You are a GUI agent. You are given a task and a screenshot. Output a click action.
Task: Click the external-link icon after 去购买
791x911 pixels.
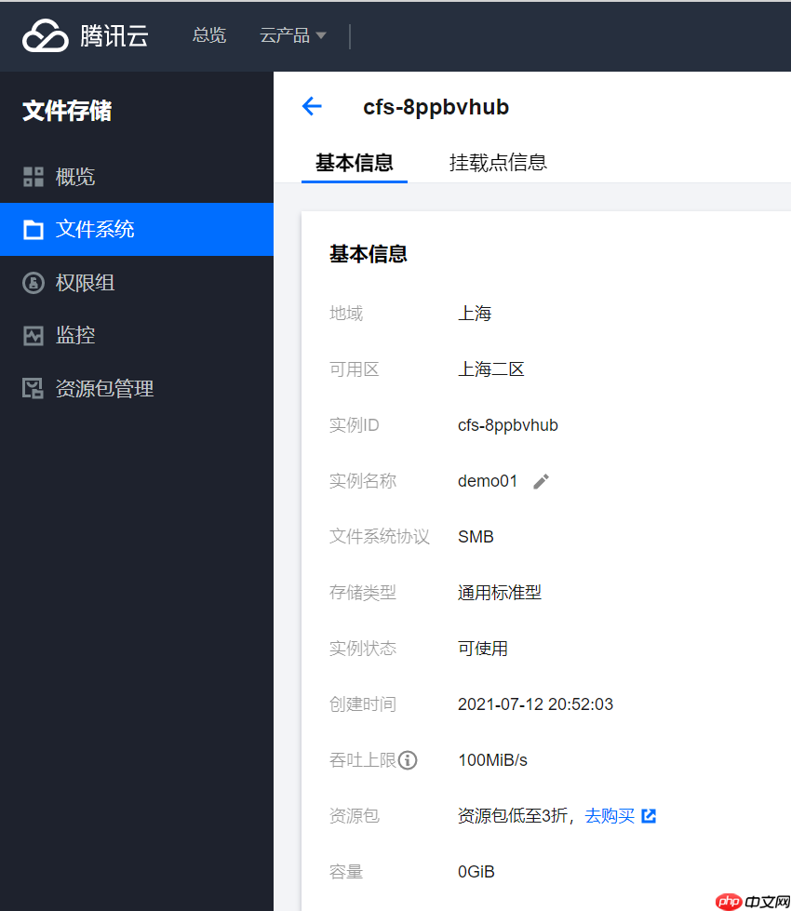(x=649, y=816)
